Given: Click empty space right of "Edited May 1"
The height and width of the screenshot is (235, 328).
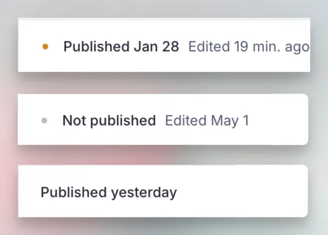Looking at the screenshot, I should tap(278, 121).
